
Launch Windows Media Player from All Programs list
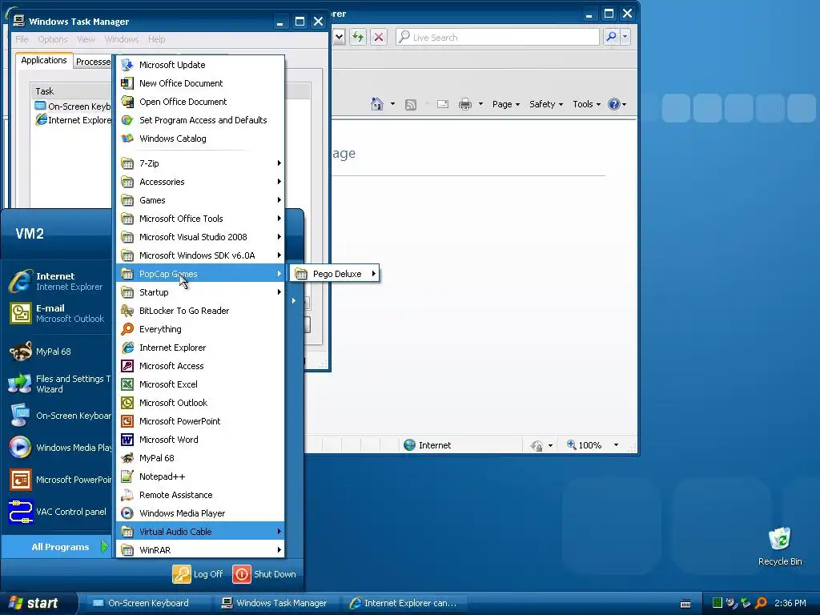[x=199, y=513]
